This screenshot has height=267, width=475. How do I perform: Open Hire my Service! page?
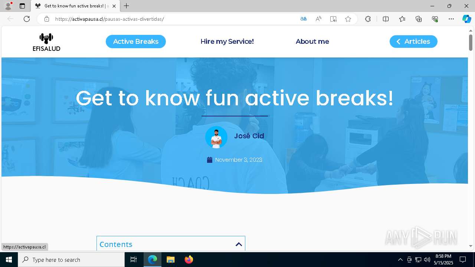(x=227, y=42)
